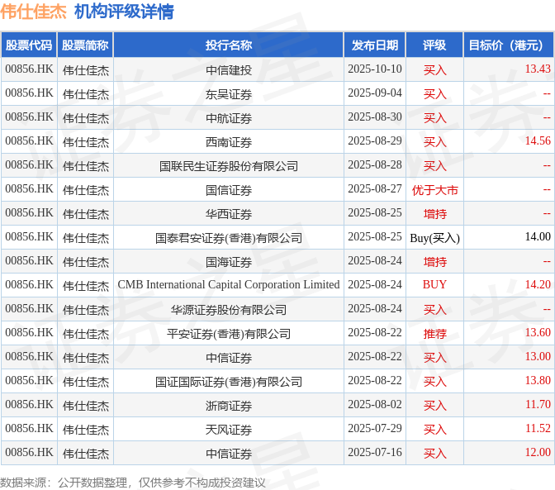Click the 发布日期 column header
The height and width of the screenshot is (490, 555).
(375, 45)
